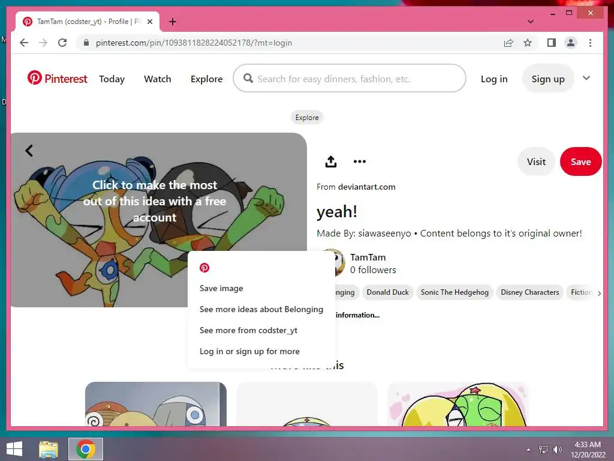
Task: Click the Disney Characters tag chip
Action: 530,292
